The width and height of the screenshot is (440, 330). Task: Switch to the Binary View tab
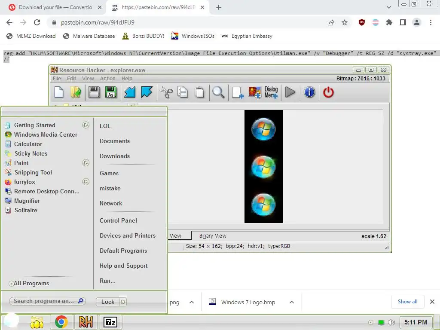pyautogui.click(x=213, y=236)
